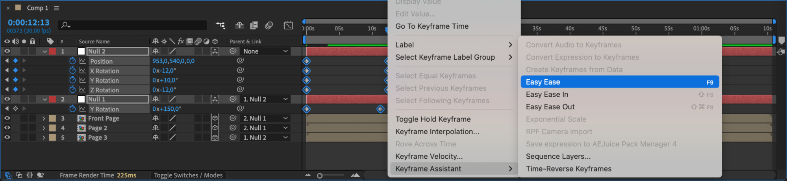Enable frame blending for the composition
The width and height of the screenshot is (787, 181).
point(254,26)
